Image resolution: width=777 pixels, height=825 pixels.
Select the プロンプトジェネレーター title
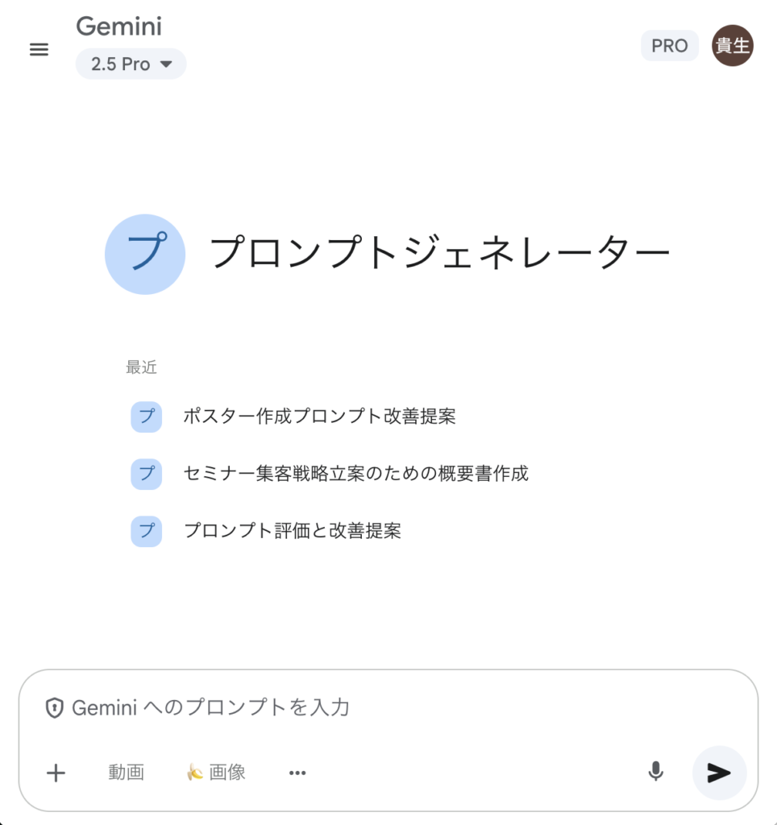tap(440, 252)
